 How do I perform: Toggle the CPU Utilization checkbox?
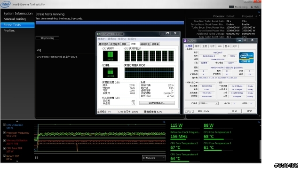(4, 125)
